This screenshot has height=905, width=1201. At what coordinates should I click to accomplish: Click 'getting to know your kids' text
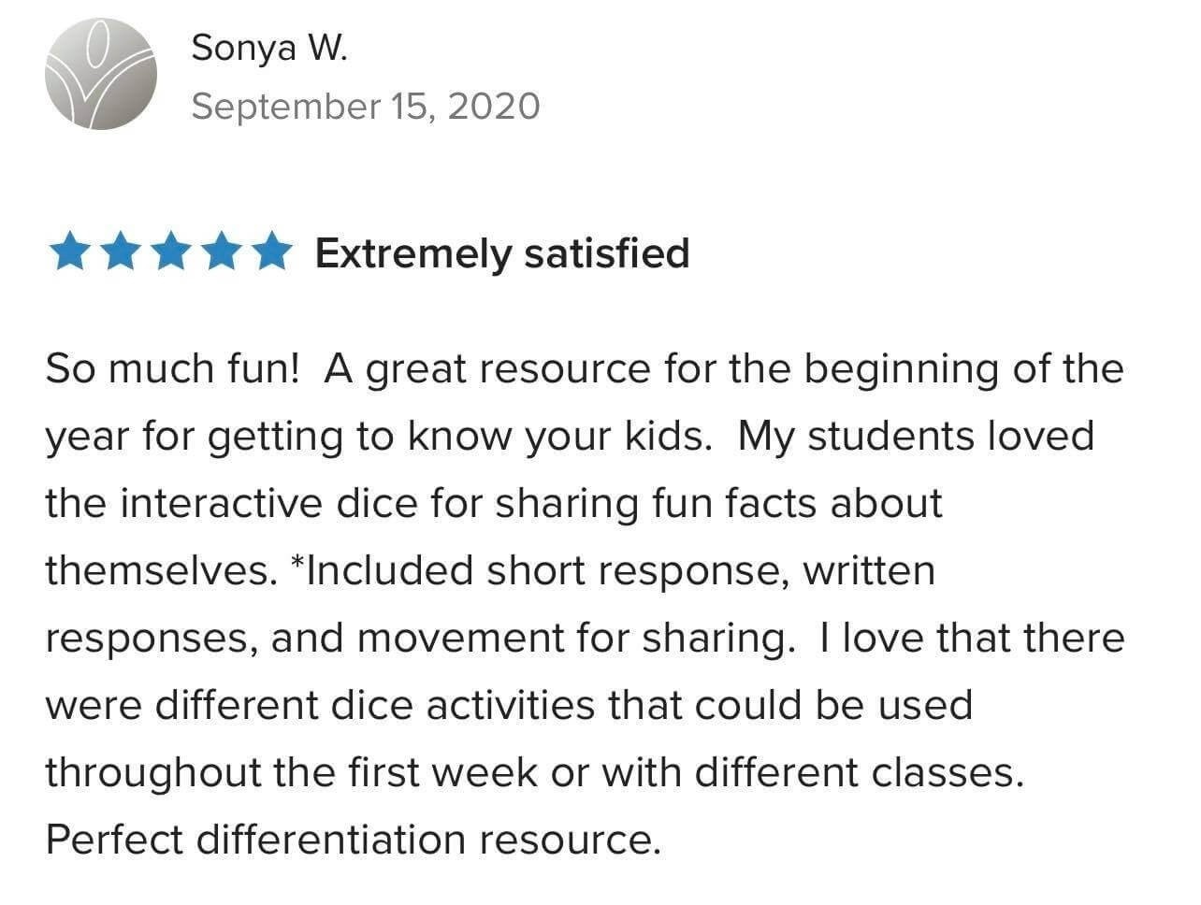(x=454, y=436)
